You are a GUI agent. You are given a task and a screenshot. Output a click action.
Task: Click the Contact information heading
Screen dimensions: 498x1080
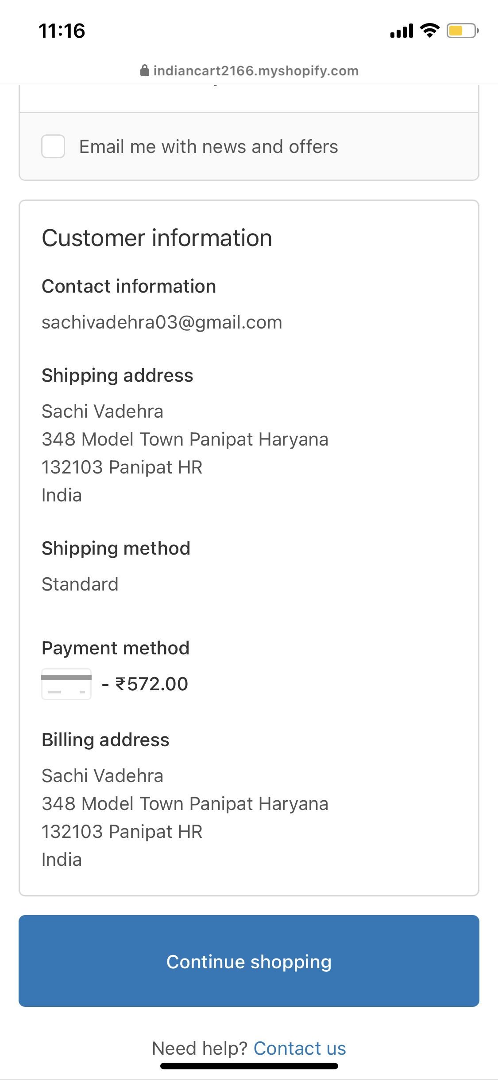(129, 286)
